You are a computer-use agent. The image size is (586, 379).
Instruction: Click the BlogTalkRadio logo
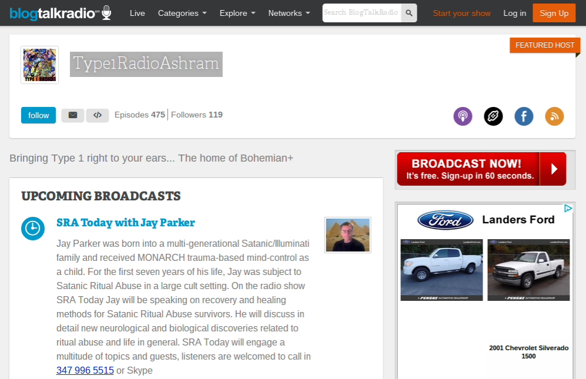point(60,13)
